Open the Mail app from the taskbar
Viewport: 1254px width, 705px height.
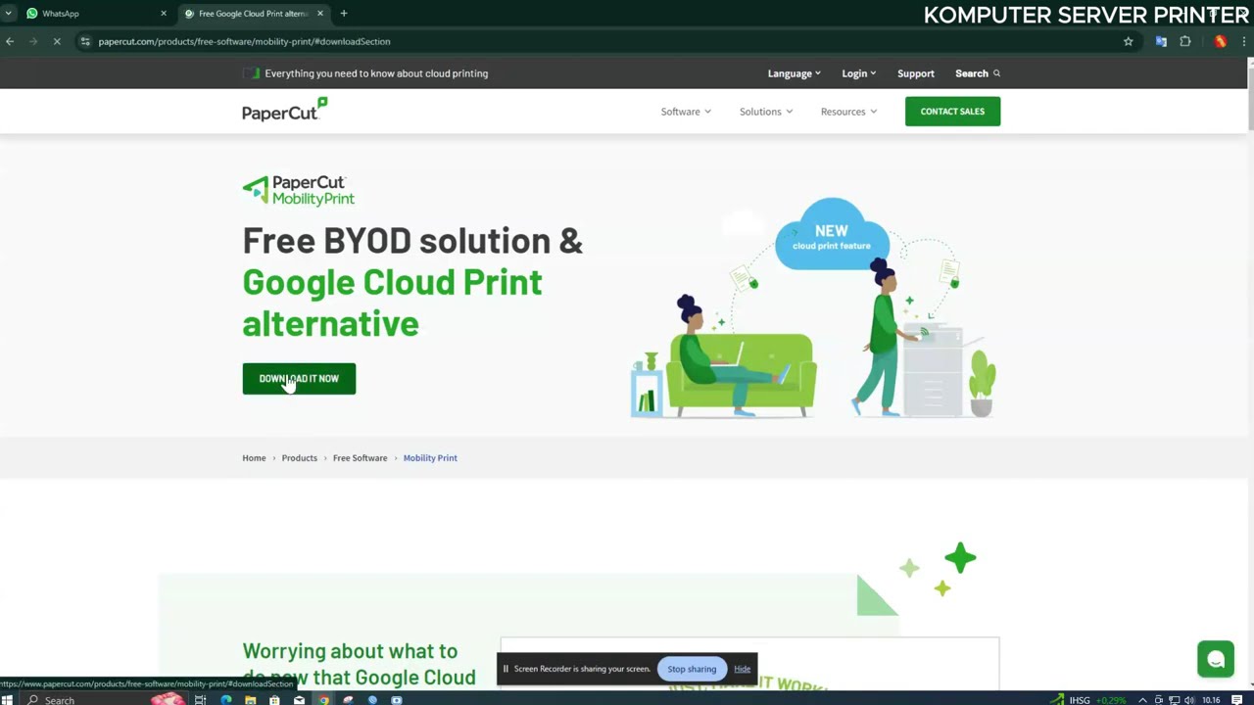pos(299,699)
